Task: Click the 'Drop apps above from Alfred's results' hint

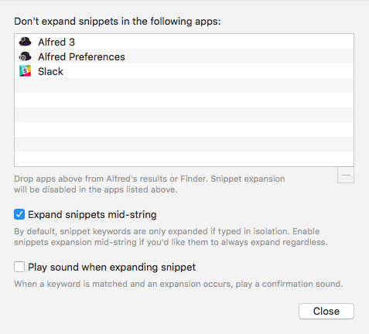Action: [149, 184]
